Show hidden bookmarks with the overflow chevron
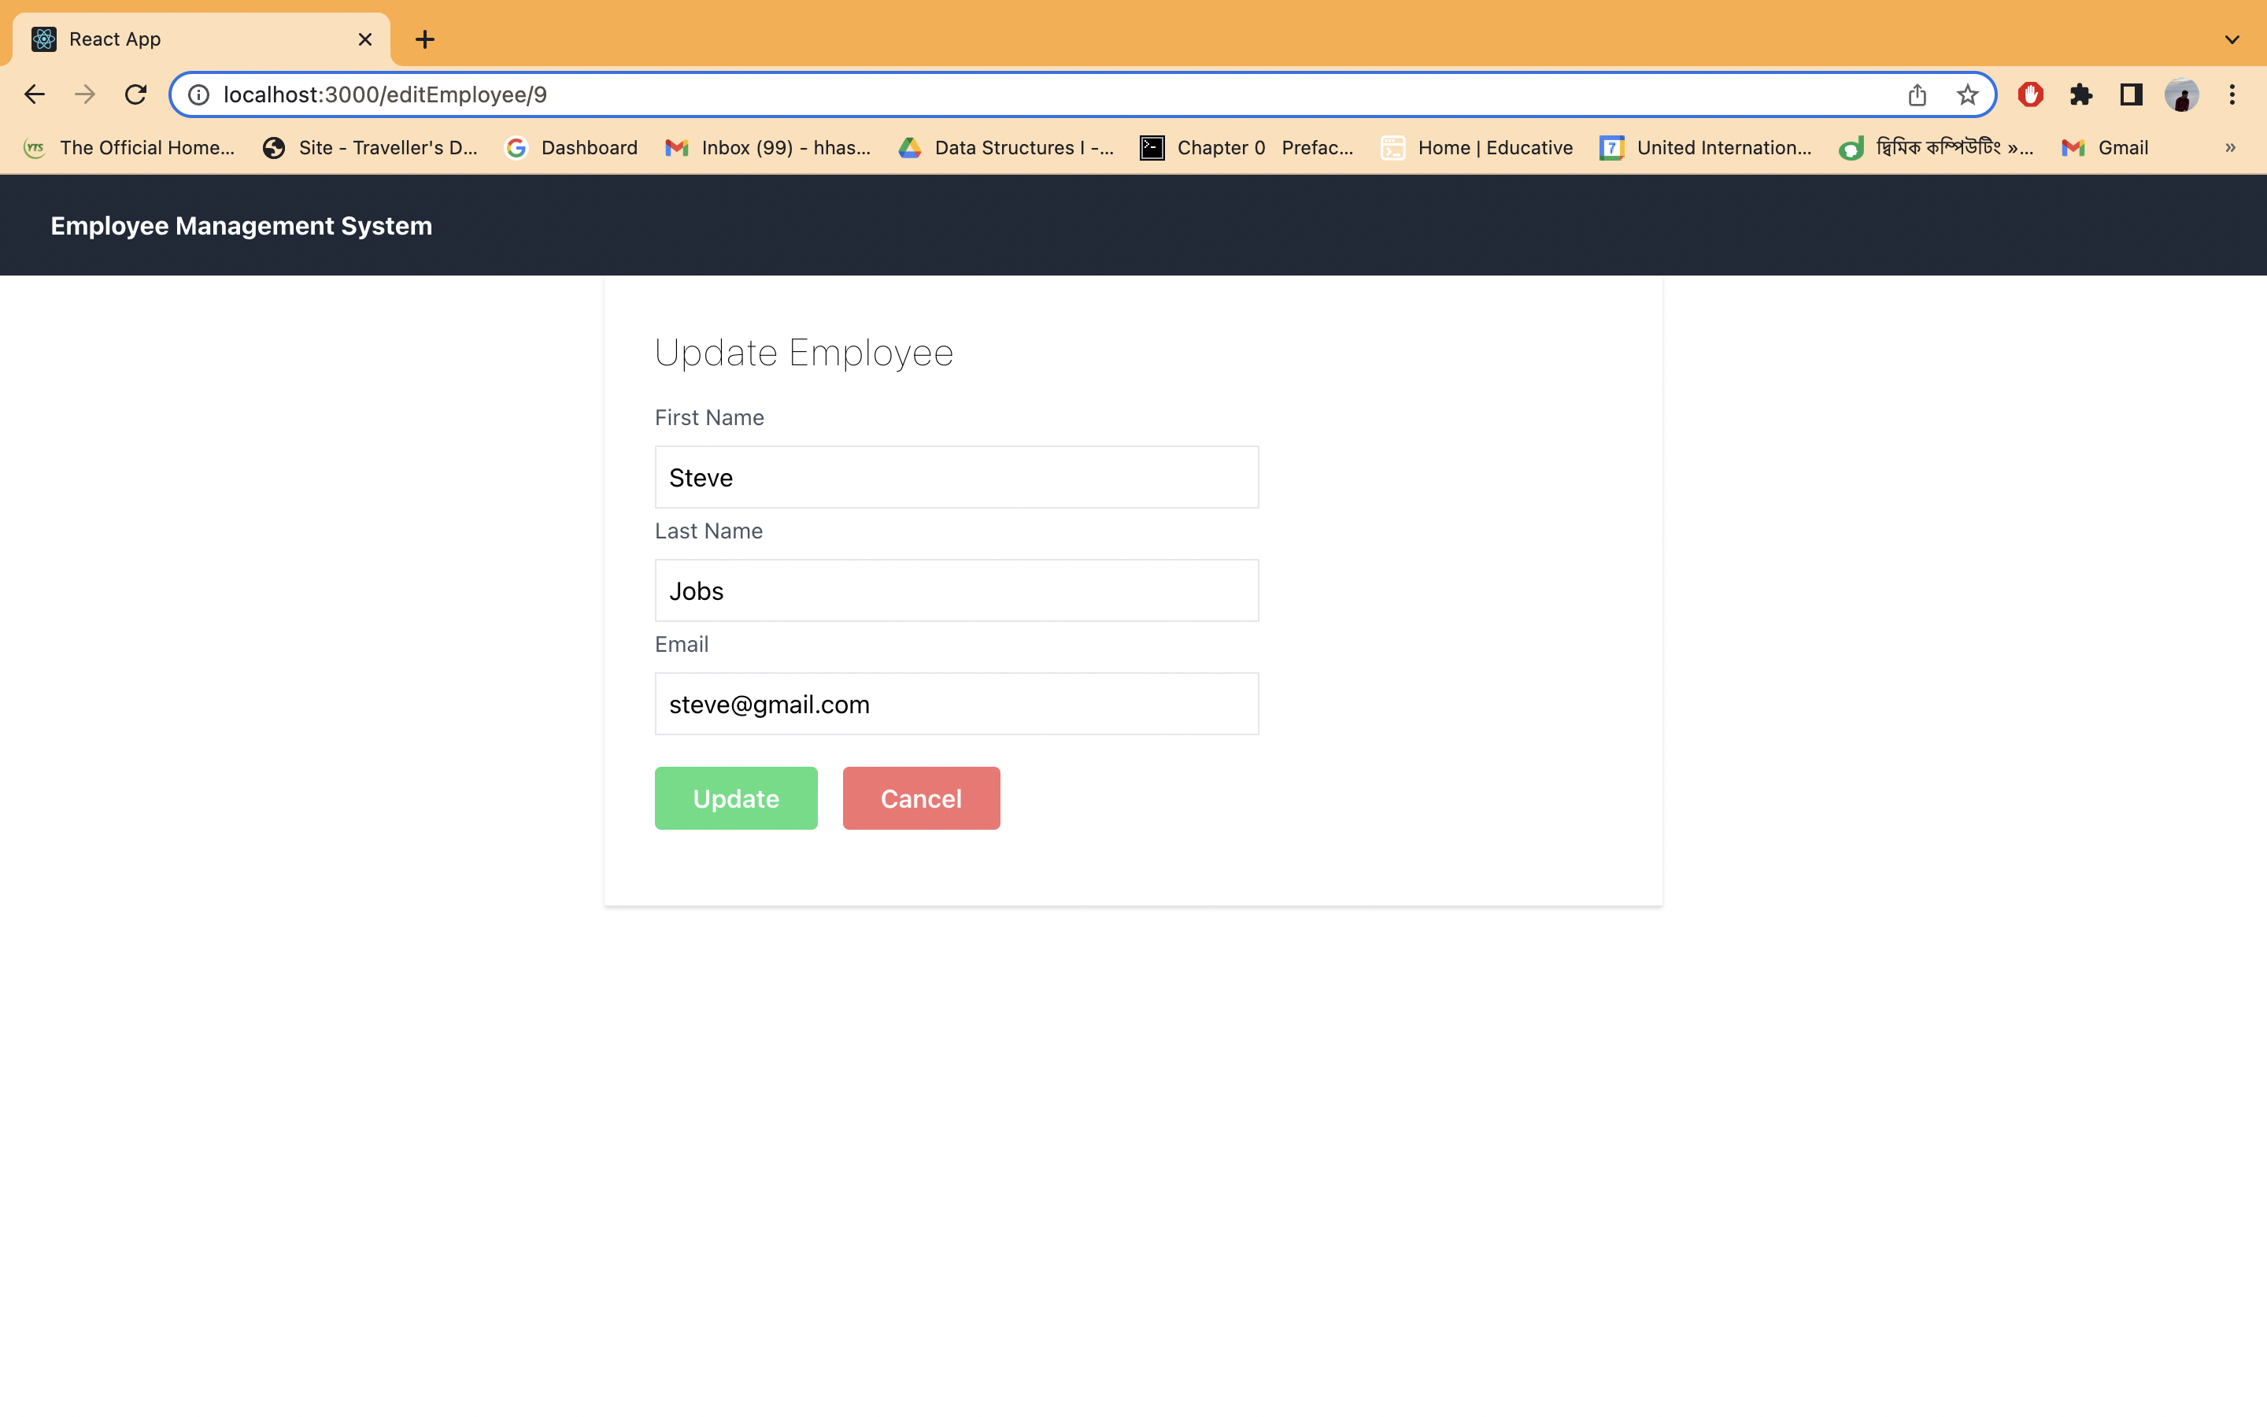Viewport: 2267px width, 1417px height. (2232, 147)
